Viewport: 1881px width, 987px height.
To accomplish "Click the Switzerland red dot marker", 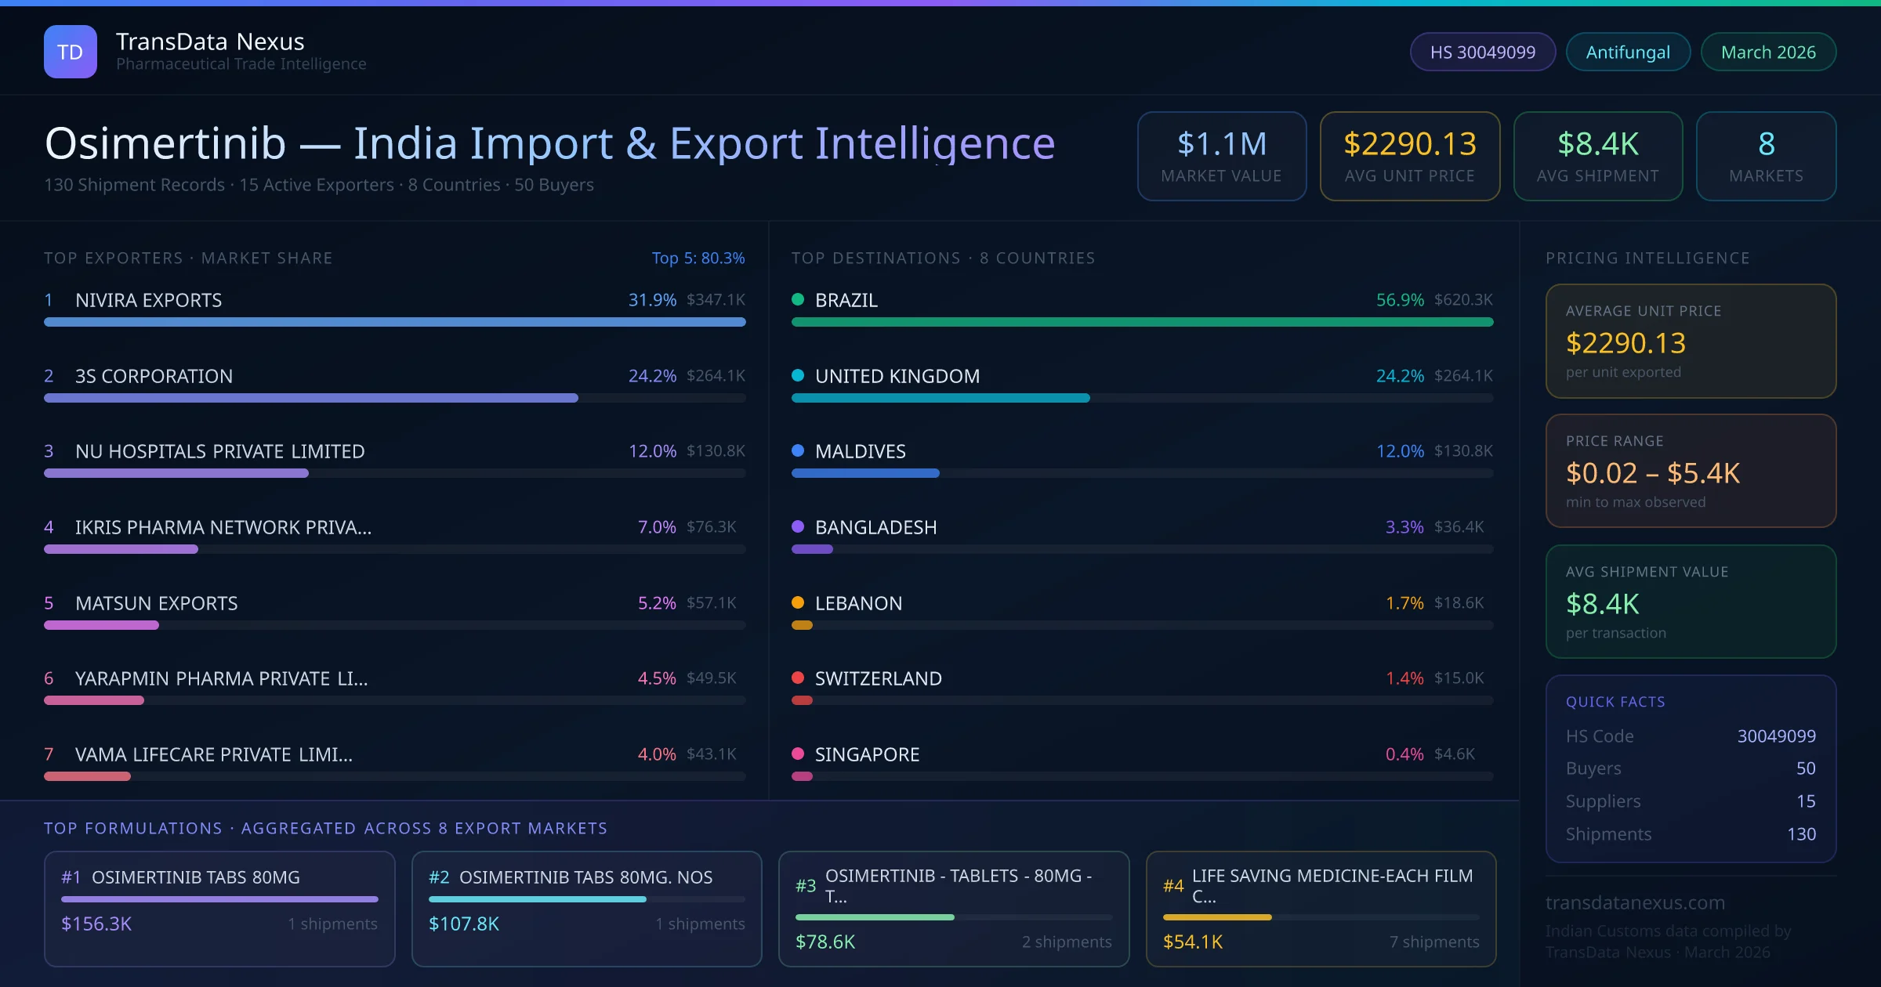I will click(x=798, y=678).
